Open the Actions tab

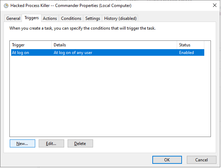[50, 18]
